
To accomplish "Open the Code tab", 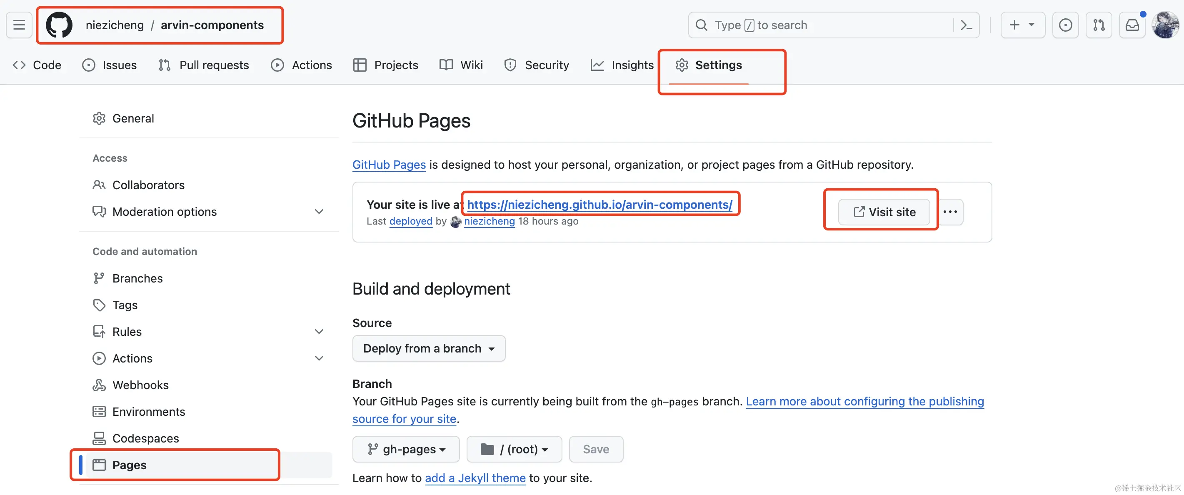I will click(x=37, y=65).
